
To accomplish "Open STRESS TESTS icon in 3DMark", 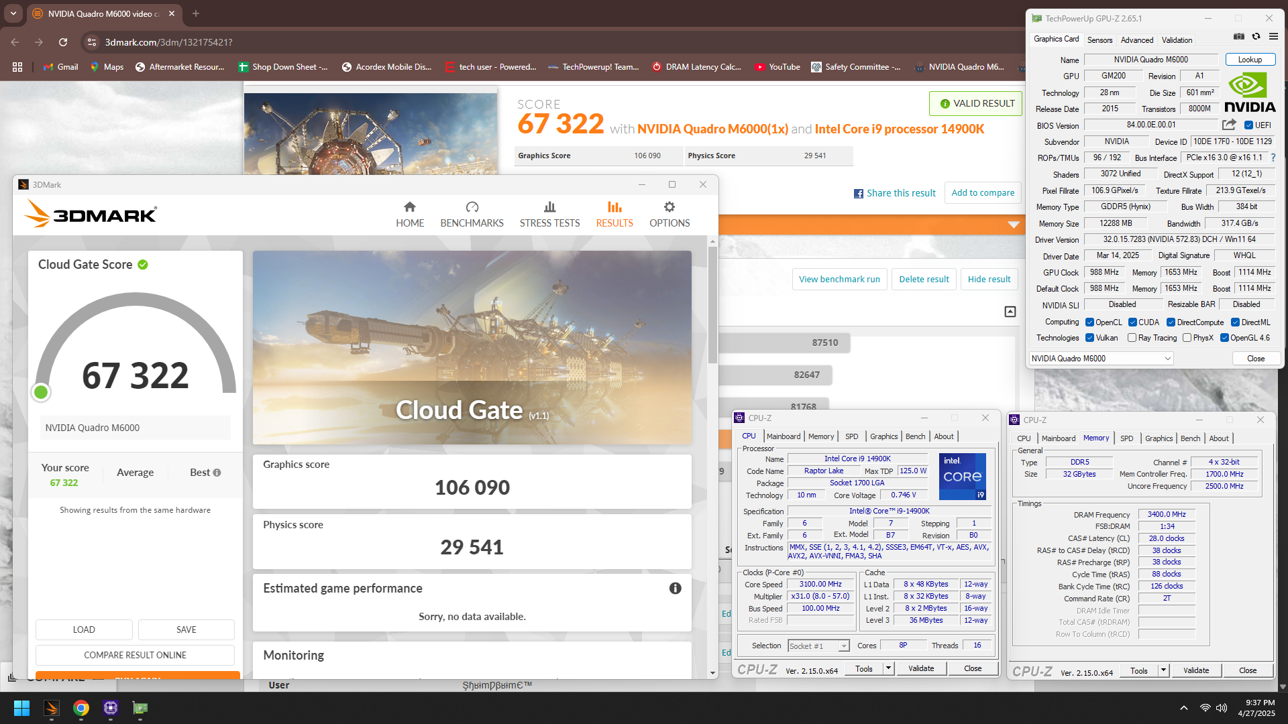I will click(550, 207).
